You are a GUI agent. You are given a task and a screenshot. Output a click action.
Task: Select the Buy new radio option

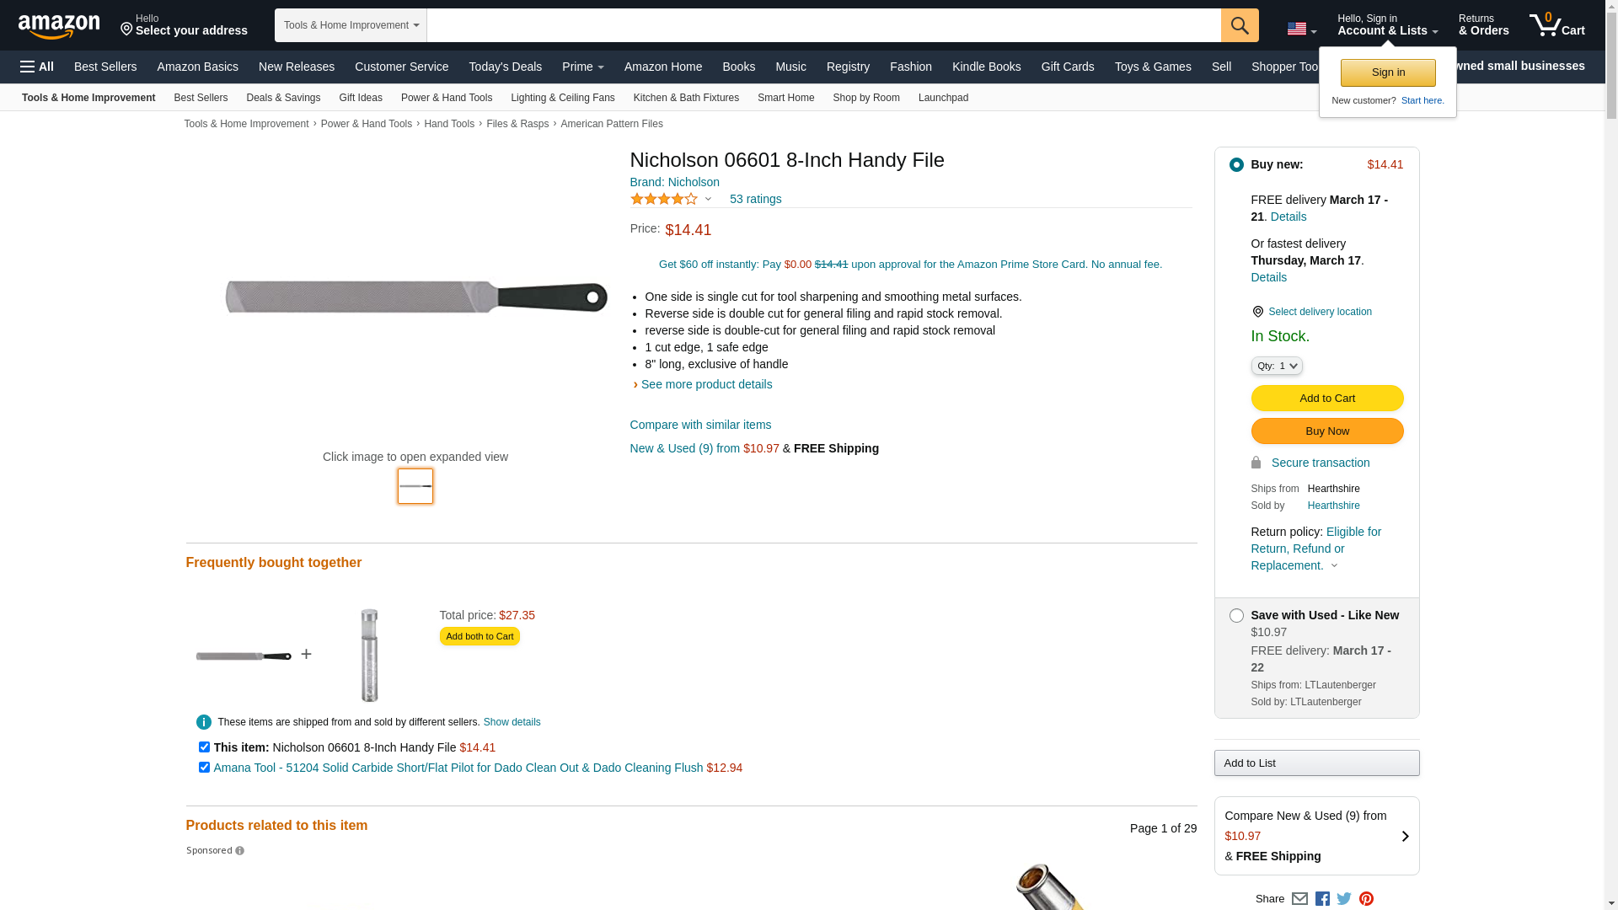pos(1236,165)
